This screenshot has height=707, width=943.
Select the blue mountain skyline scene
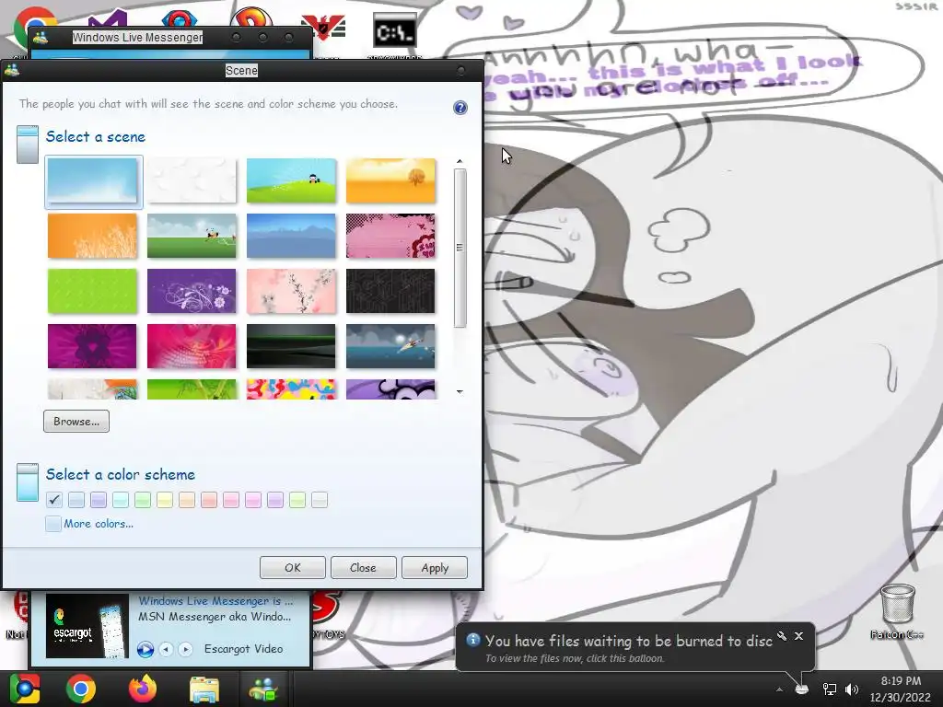(x=291, y=236)
